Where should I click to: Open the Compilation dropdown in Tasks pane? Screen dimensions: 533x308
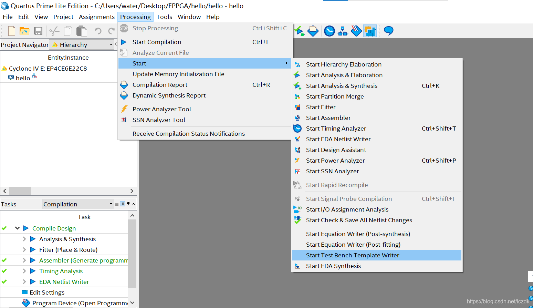click(78, 204)
